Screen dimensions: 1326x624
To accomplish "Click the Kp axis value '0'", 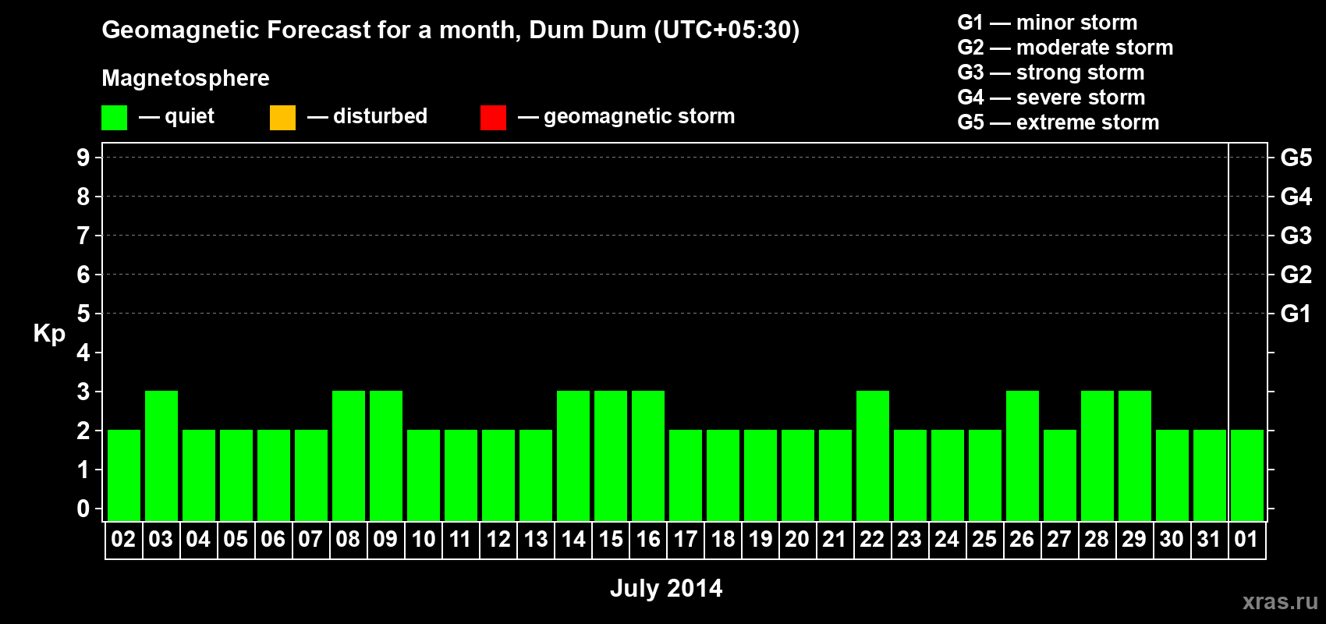I will point(83,509).
